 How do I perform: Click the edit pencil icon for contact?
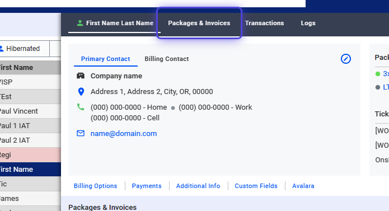click(345, 59)
